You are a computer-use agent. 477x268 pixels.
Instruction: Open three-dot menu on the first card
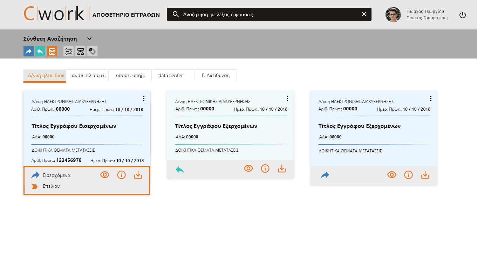[144, 98]
